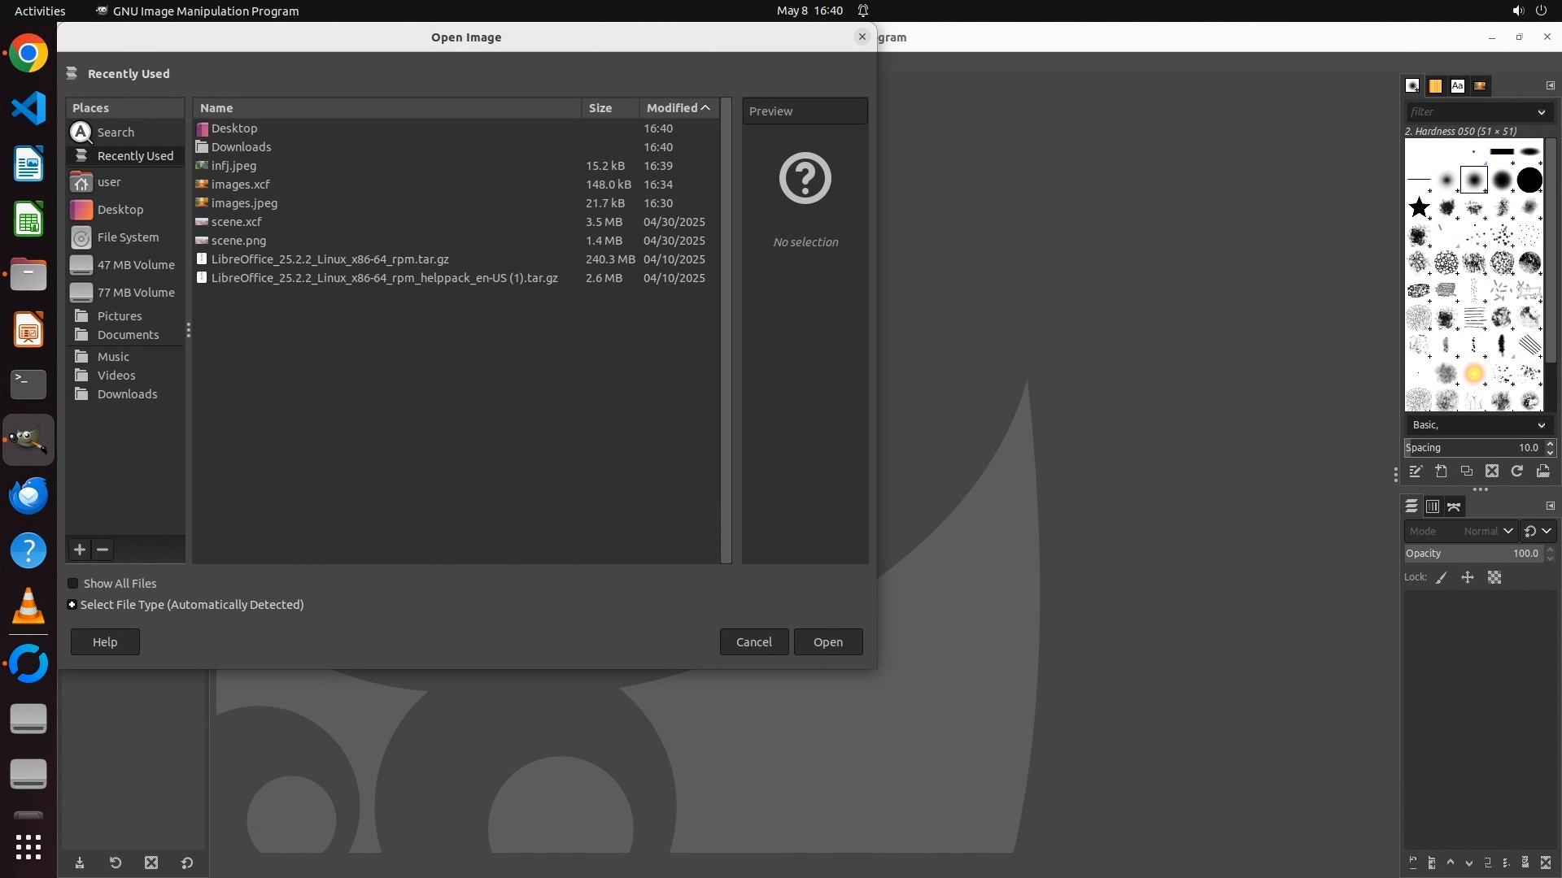Toggle Lock alpha channel icon
Image resolution: width=1562 pixels, height=878 pixels.
pyautogui.click(x=1494, y=577)
